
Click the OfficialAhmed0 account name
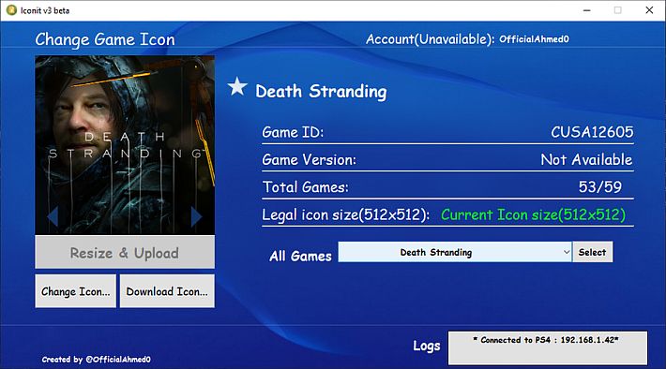coord(534,39)
